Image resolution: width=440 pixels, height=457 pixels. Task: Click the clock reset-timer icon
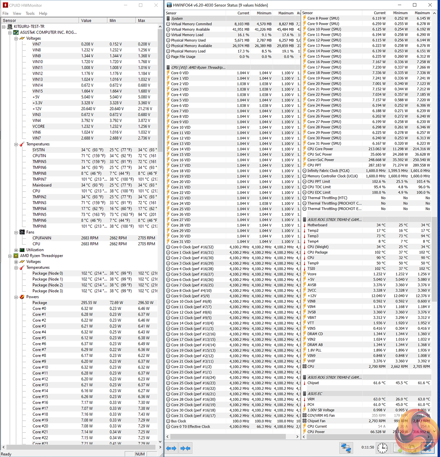382,448
